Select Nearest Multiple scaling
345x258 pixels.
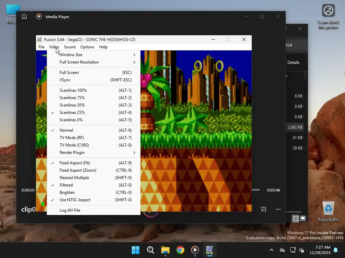(94, 178)
